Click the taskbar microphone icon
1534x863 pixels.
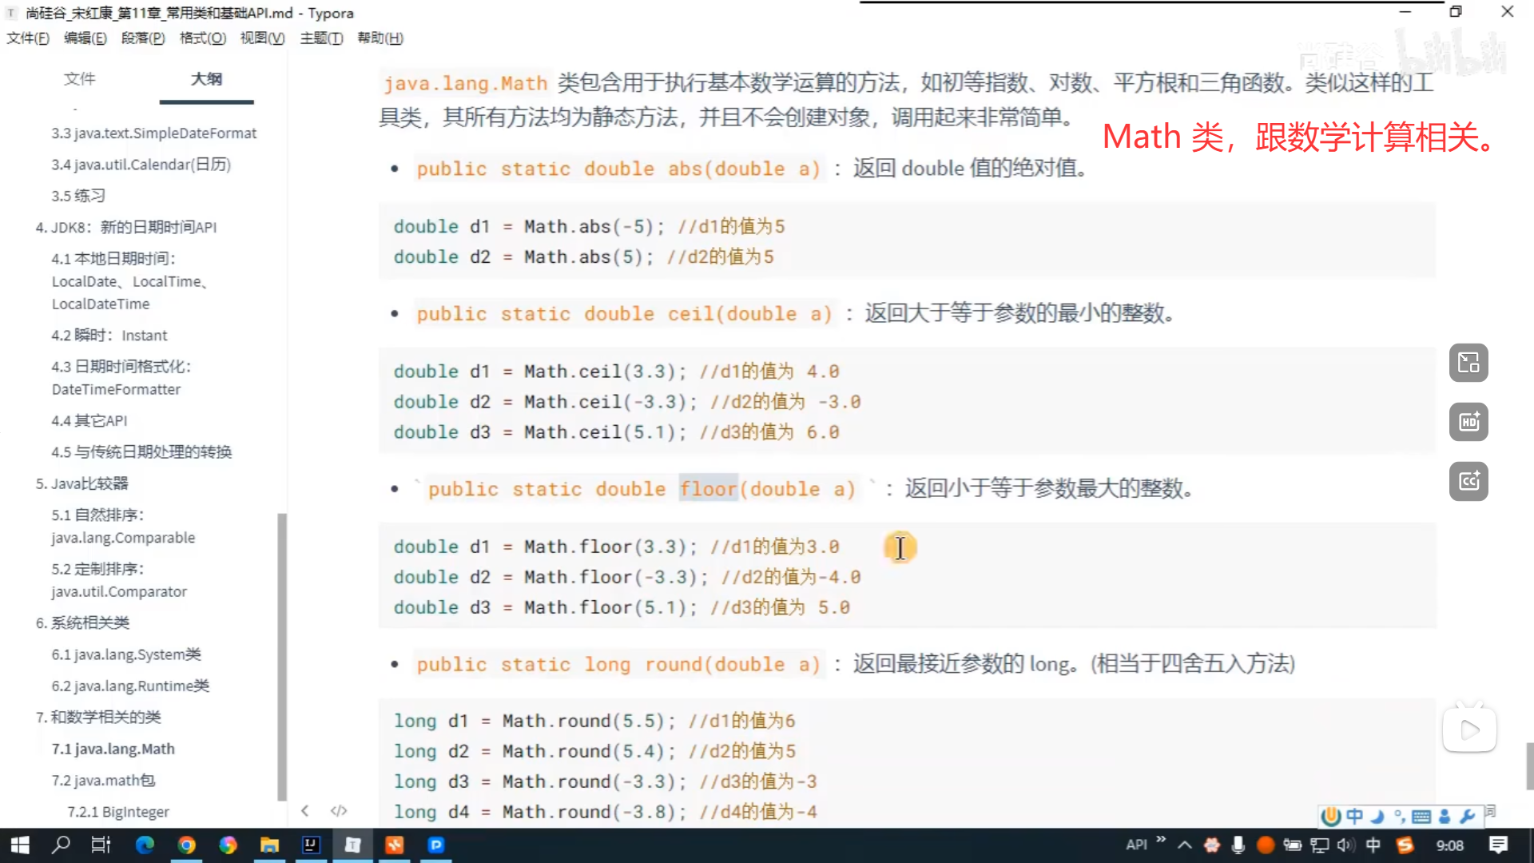[1238, 845]
